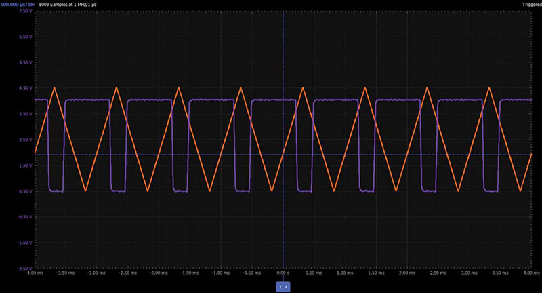
Task: Click the -4.00 ms time axis label
Action: (x=35, y=273)
